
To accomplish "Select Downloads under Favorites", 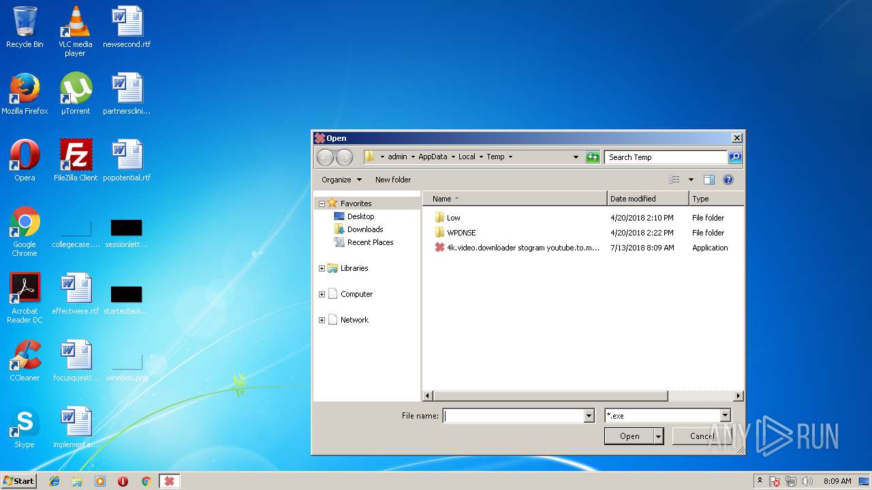I will 359,229.
